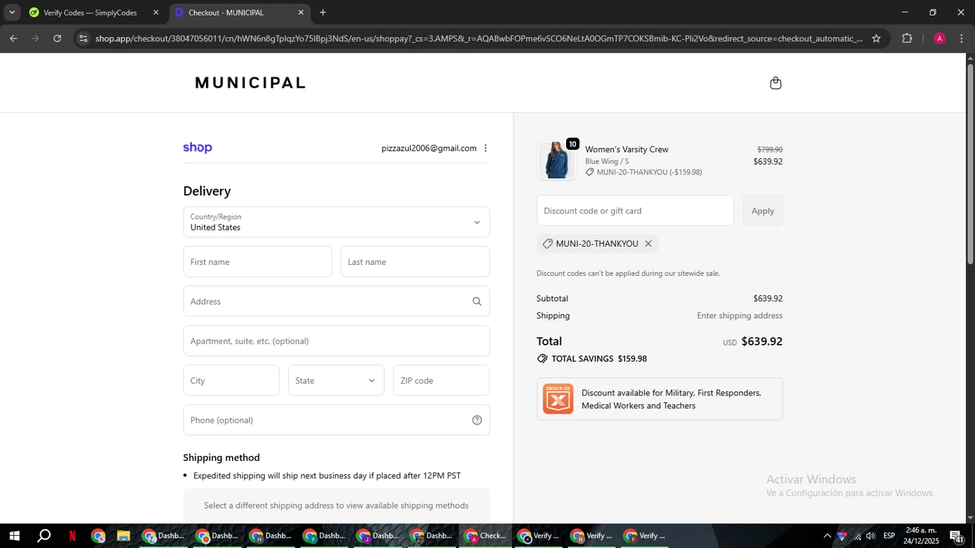
Task: Open a new browser tab
Action: coord(323,12)
